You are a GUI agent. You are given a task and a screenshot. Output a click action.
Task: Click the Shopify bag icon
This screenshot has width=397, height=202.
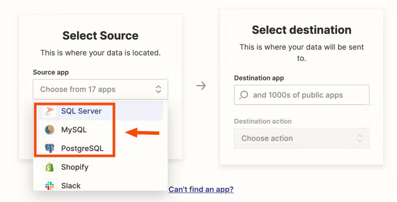tap(49, 167)
